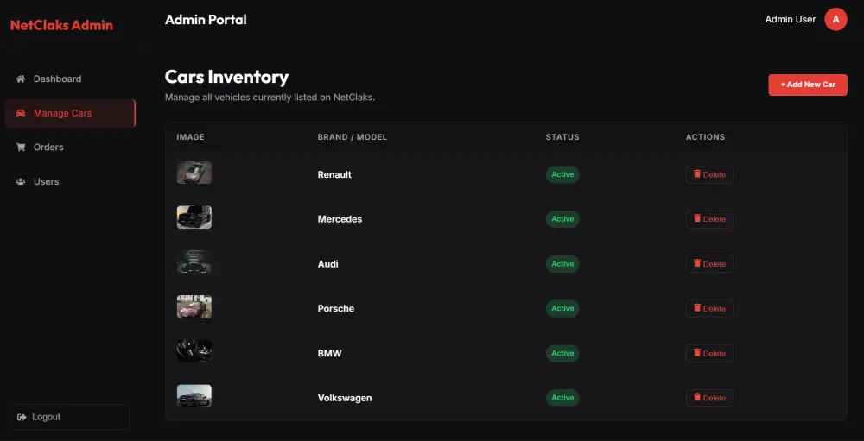Open the Dashboard menu item
Image resolution: width=864 pixels, height=441 pixels.
70,79
